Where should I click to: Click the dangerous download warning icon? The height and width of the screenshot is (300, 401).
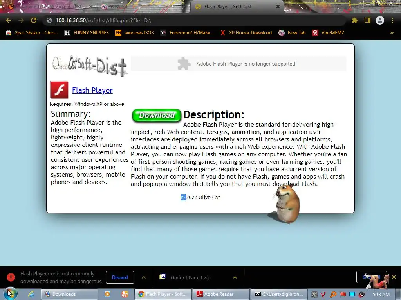11,277
